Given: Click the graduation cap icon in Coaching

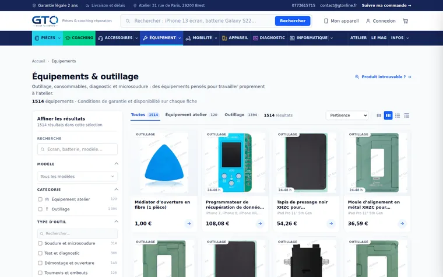Looking at the screenshot, I should pyautogui.click(x=68, y=38).
